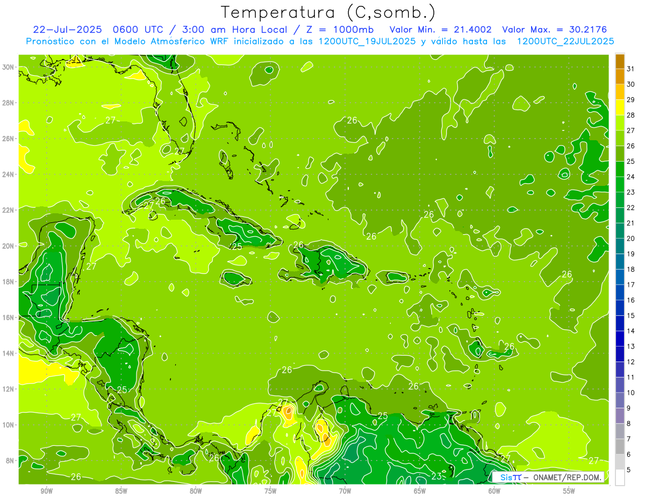This screenshot has width=645, height=498.
Task: Select legend swatch between 25 and 26
Action: pos(620,153)
